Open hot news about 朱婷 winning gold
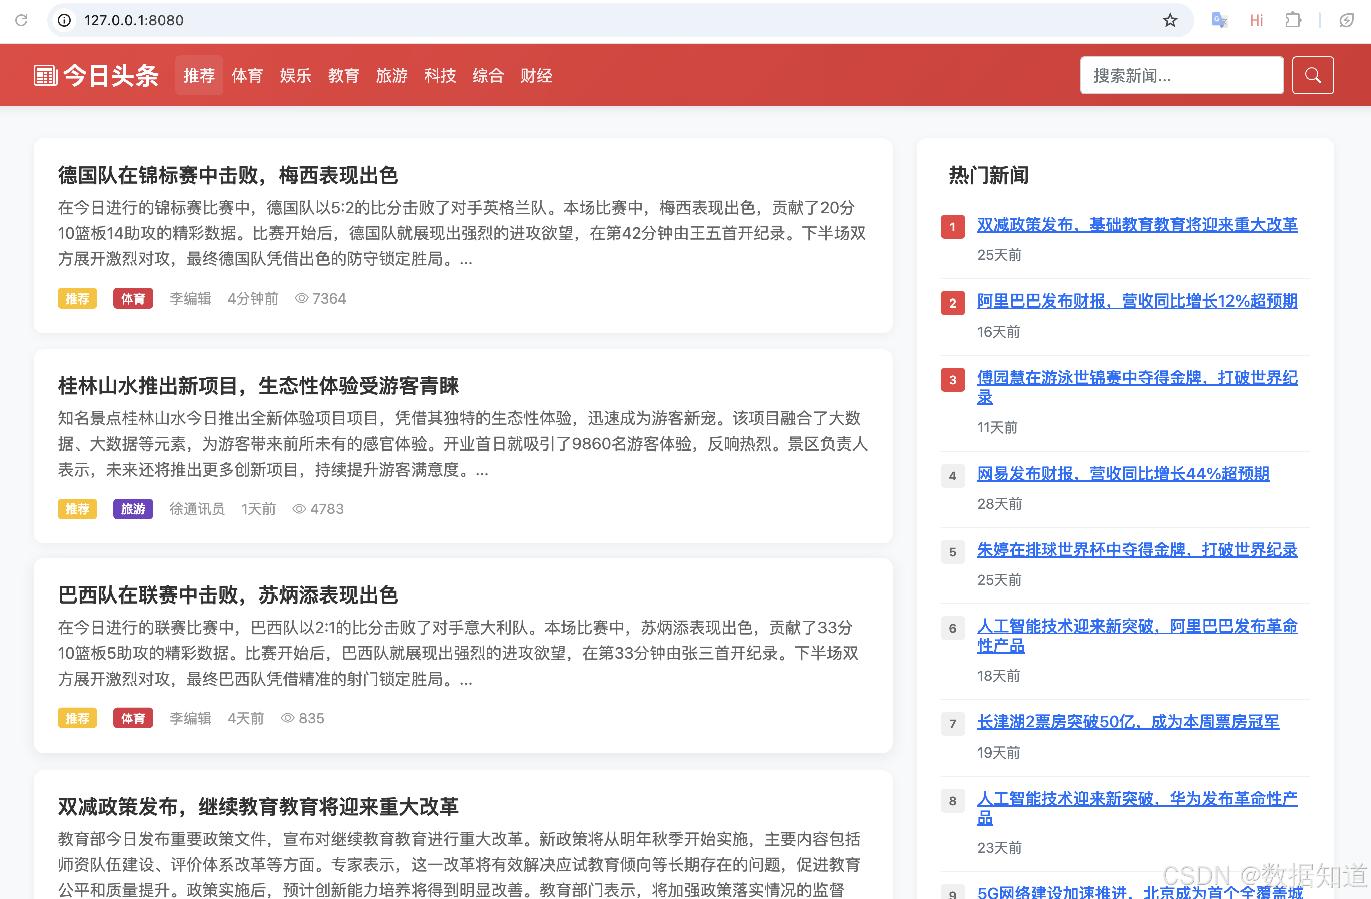 [1137, 550]
